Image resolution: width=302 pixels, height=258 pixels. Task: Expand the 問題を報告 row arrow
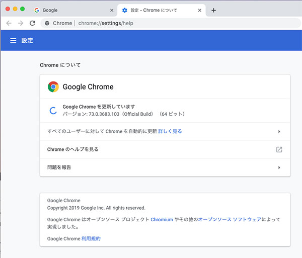(279, 167)
